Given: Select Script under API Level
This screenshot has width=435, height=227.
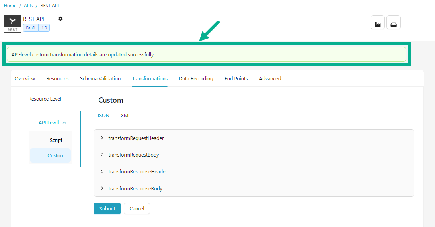Looking at the screenshot, I should 56,140.
